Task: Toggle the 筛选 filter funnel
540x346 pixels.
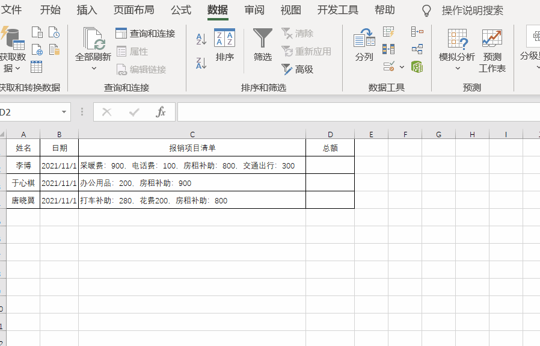Action: [x=262, y=45]
